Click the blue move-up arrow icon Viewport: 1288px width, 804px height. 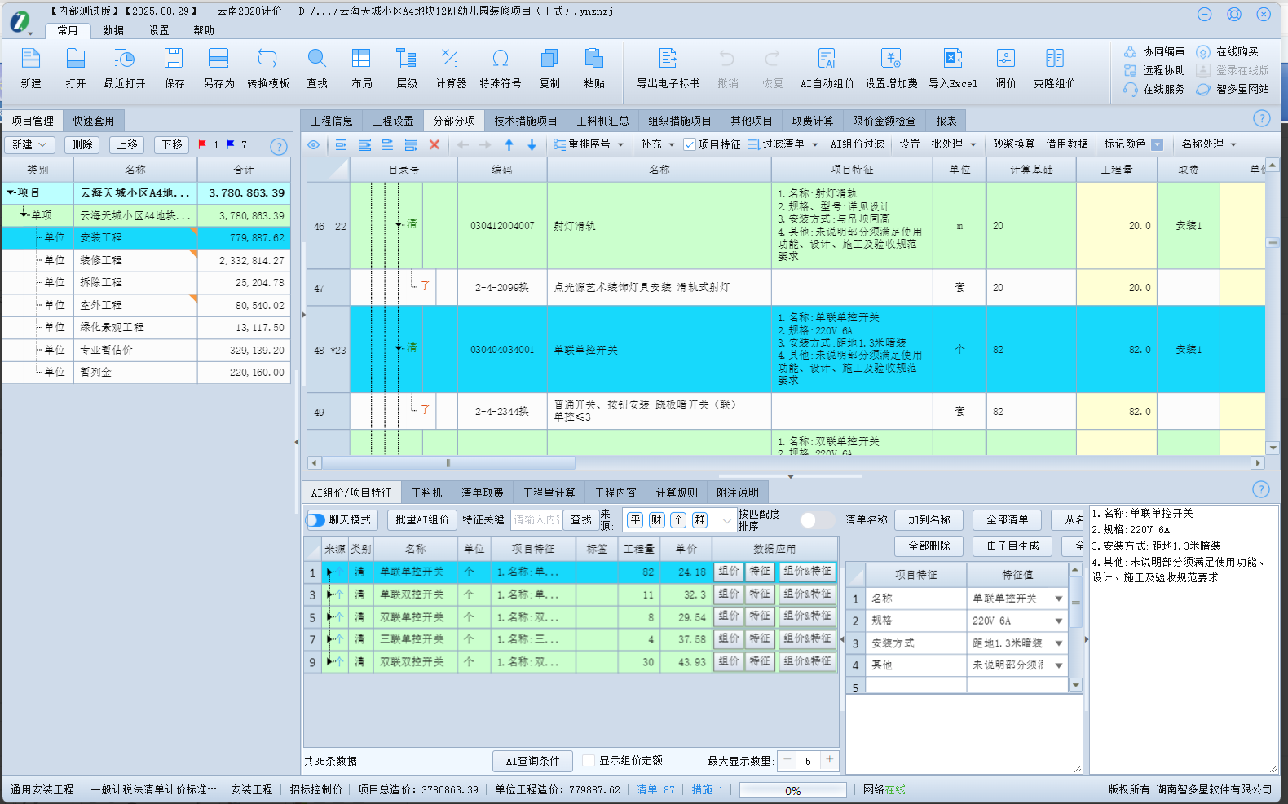pyautogui.click(x=509, y=144)
